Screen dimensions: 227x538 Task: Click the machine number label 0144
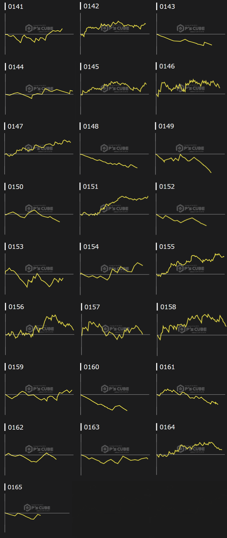pyautogui.click(x=16, y=67)
